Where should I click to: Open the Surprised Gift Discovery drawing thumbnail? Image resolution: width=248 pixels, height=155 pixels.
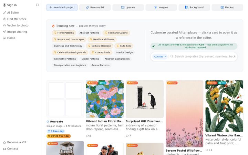[145, 99]
